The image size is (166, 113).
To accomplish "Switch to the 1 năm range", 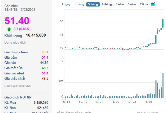I will point(120,4).
